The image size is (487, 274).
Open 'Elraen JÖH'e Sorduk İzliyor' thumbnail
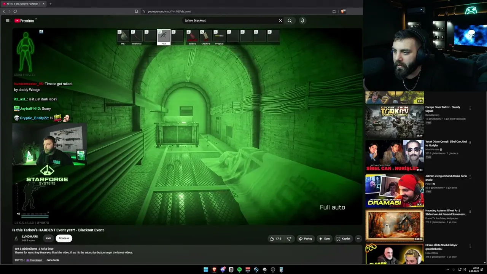(x=395, y=254)
